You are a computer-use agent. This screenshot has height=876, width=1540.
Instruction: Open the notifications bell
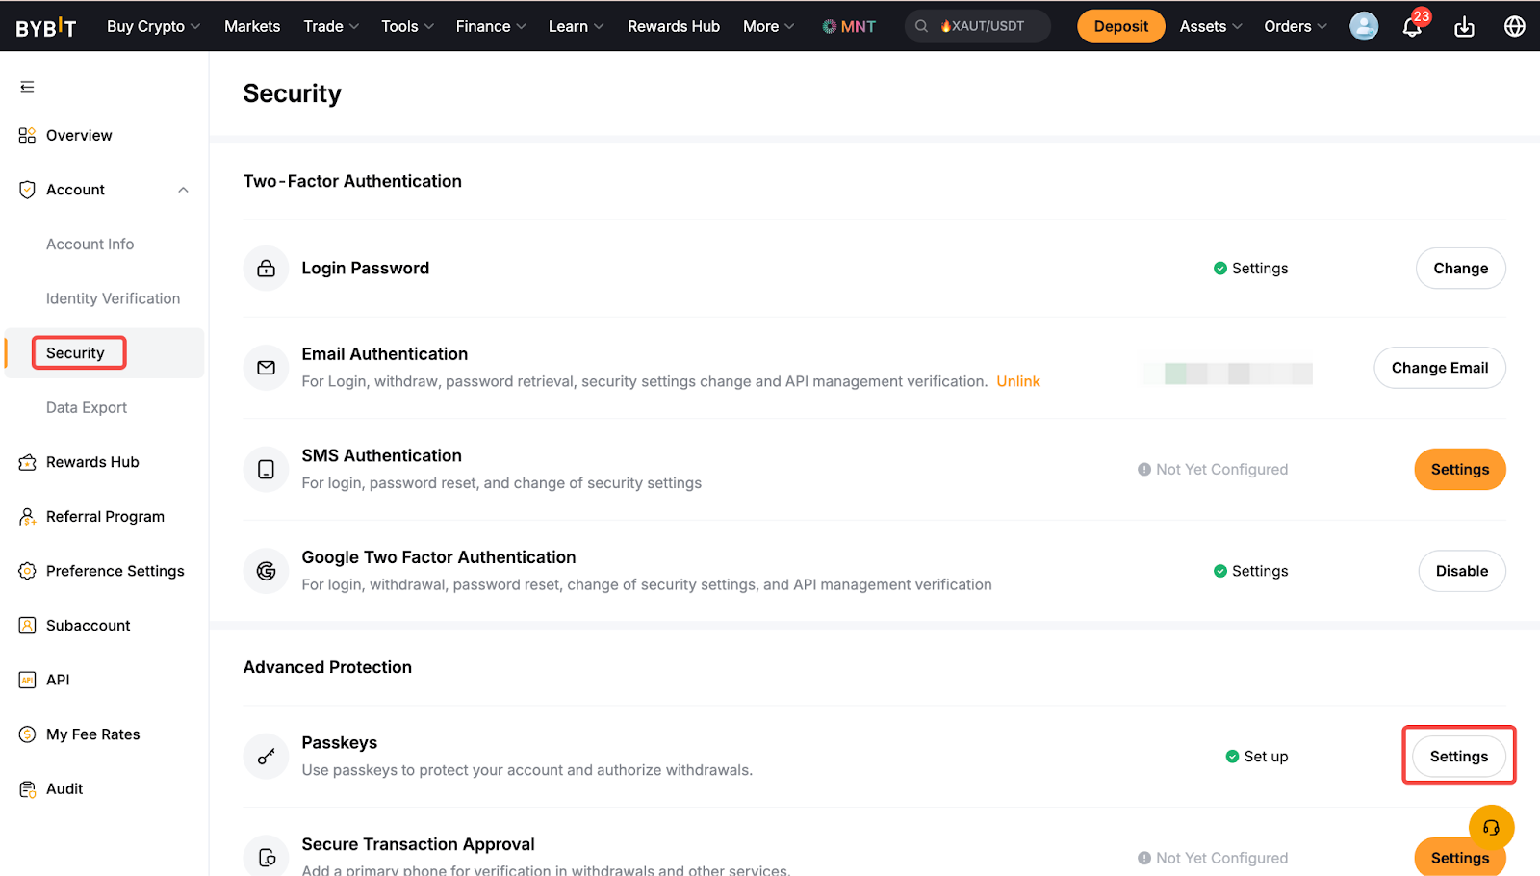coord(1412,27)
